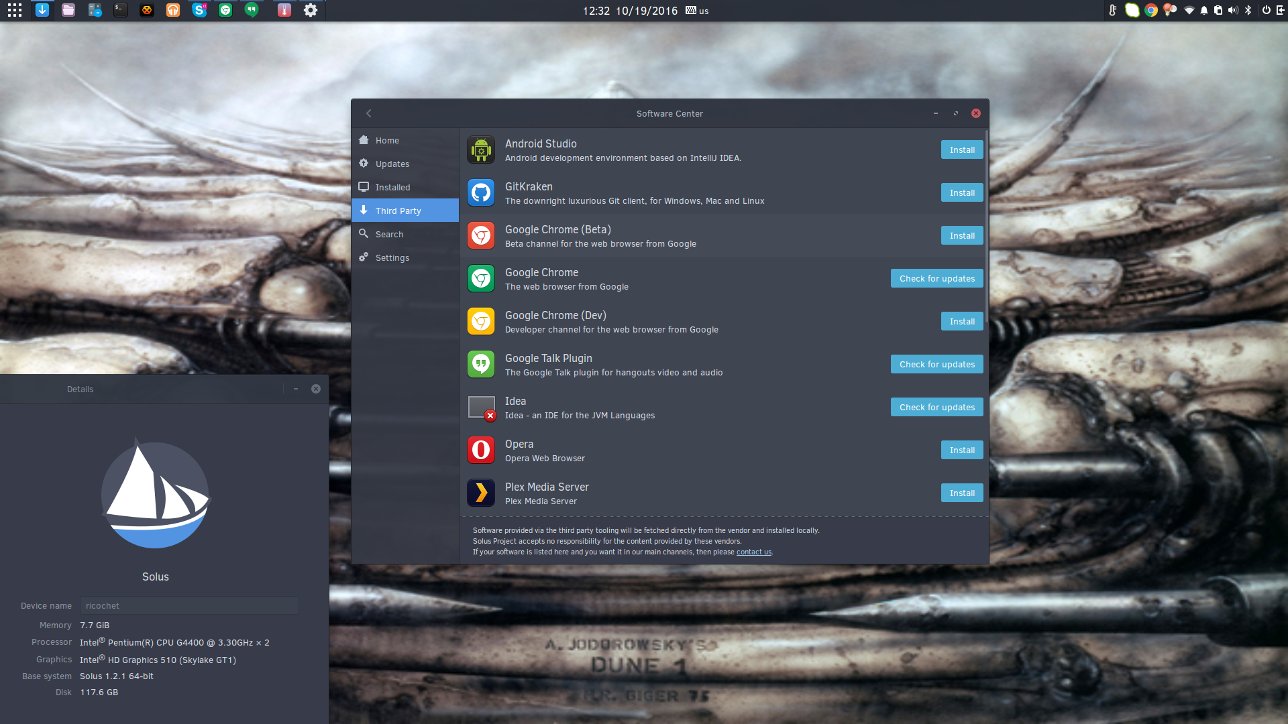The height and width of the screenshot is (724, 1288).
Task: Click the Chrome icon in system tray
Action: (x=1151, y=10)
